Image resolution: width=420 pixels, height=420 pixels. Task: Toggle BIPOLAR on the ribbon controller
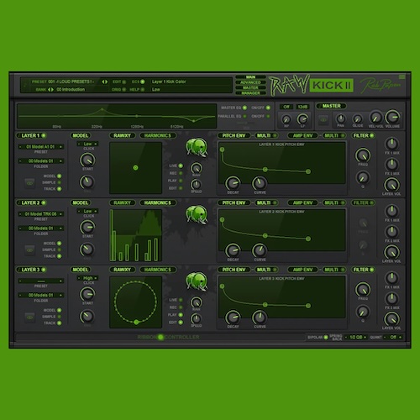pos(326,337)
